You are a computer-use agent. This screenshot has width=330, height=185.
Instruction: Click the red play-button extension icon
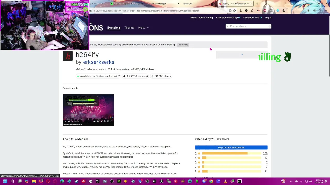(x=265, y=11)
